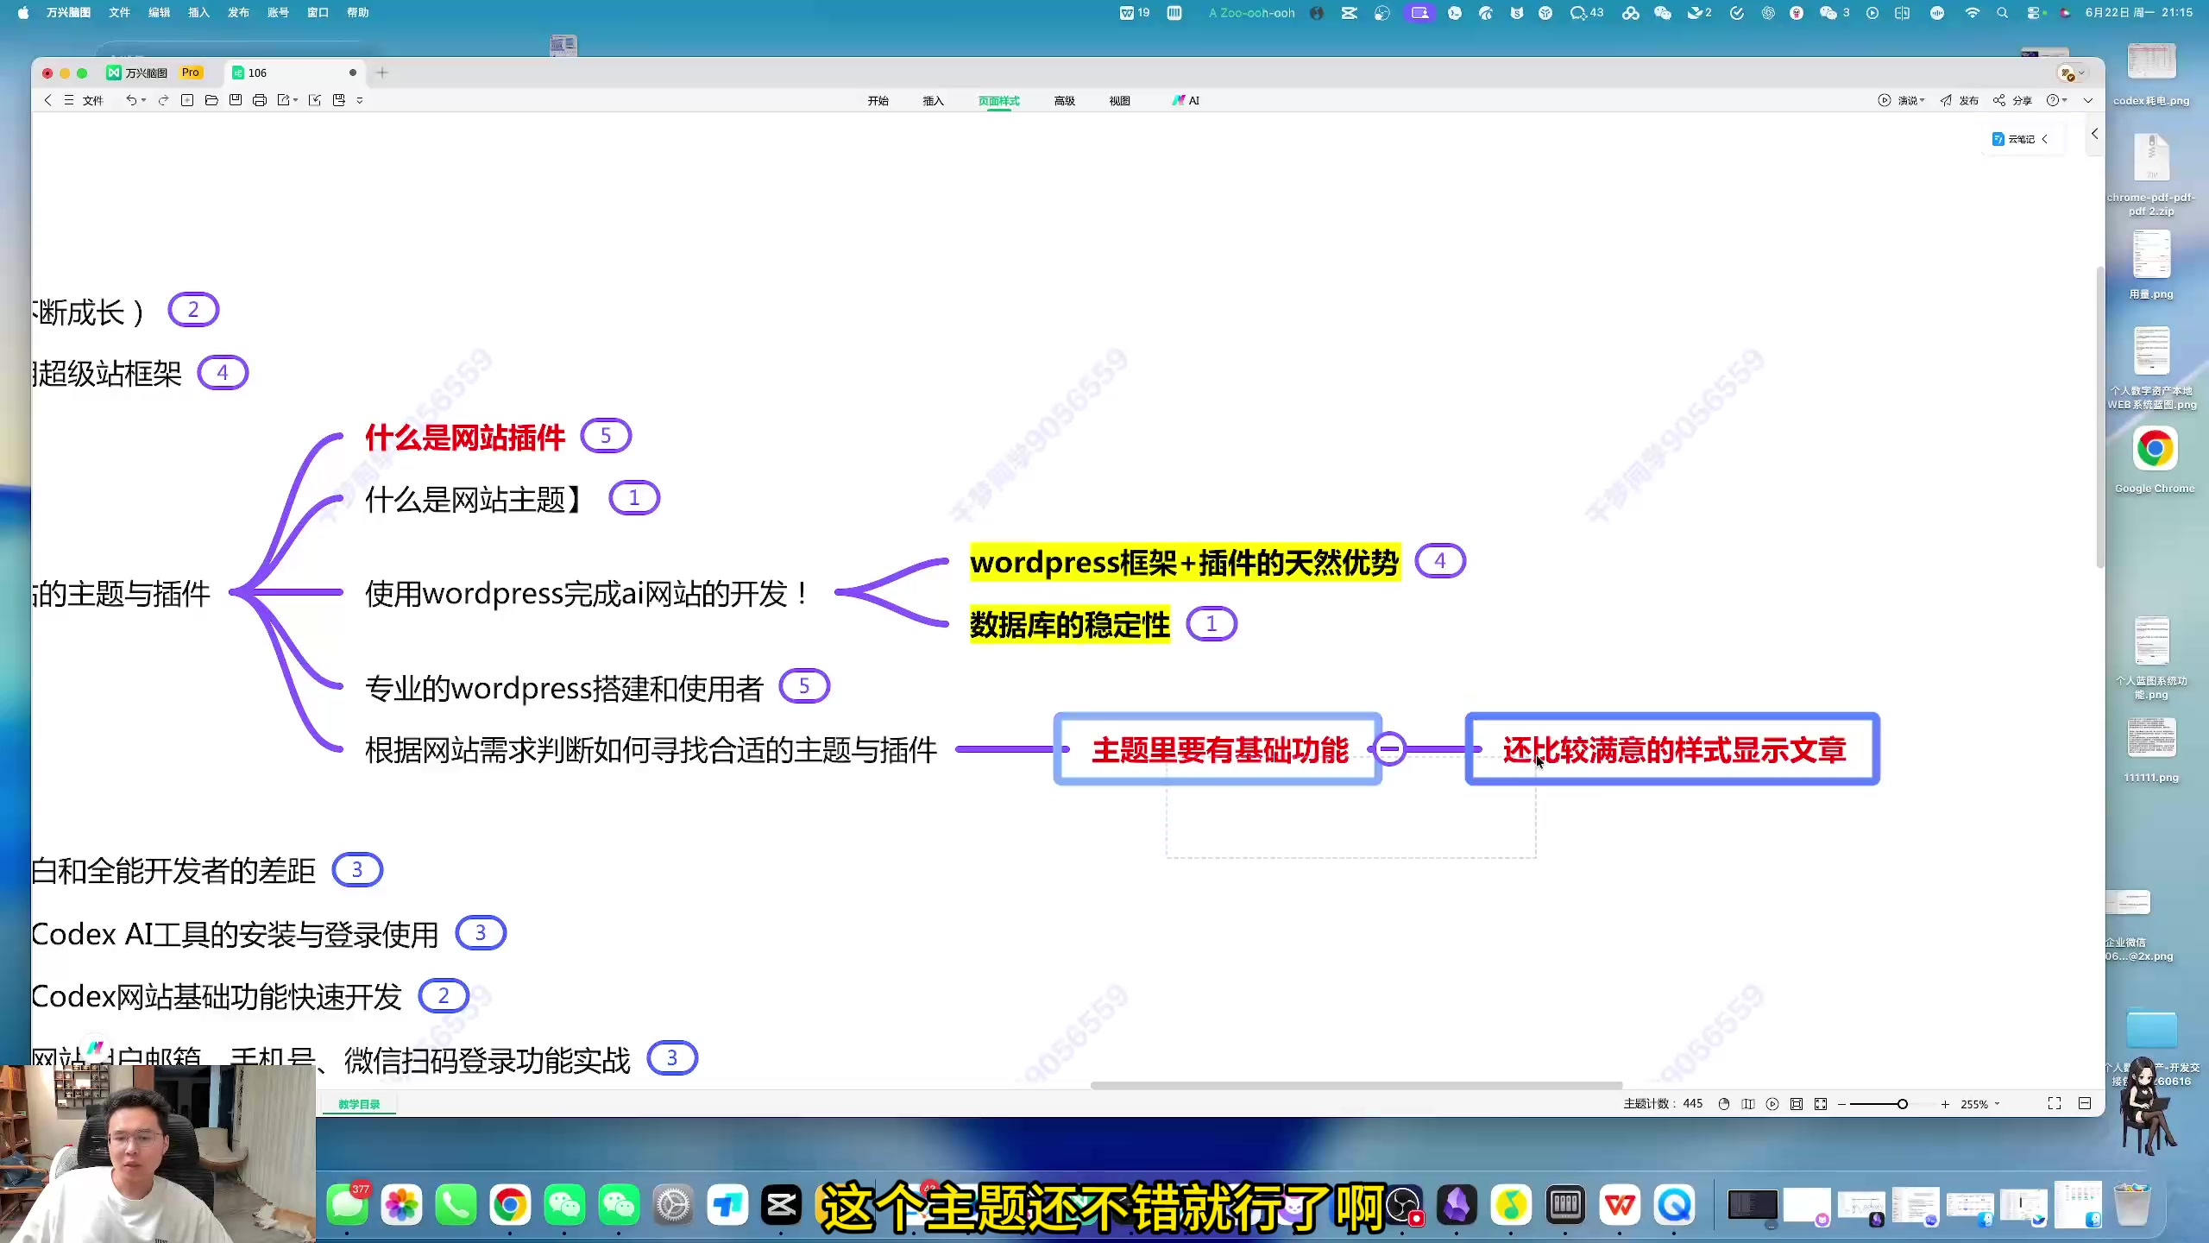Open the hamburger 文件 menu
The width and height of the screenshot is (2209, 1243).
point(84,100)
